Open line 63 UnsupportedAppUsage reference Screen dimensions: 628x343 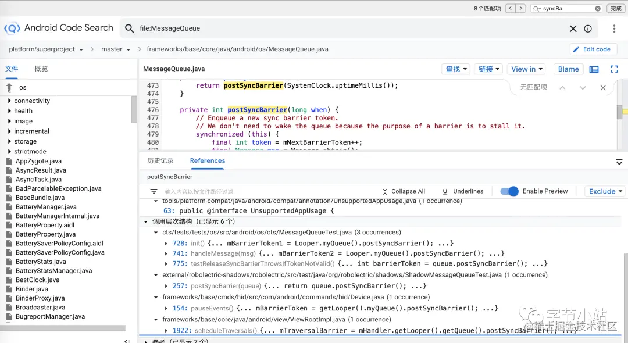[x=248, y=211]
